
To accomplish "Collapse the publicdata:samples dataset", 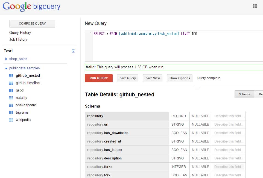I will point(6,68).
